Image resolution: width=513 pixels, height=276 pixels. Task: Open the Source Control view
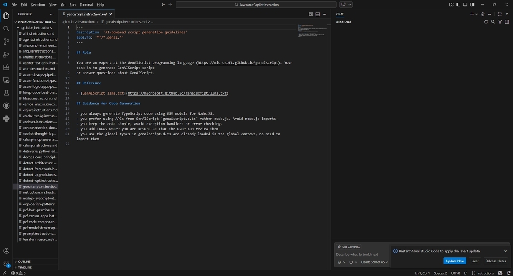coord(6,42)
